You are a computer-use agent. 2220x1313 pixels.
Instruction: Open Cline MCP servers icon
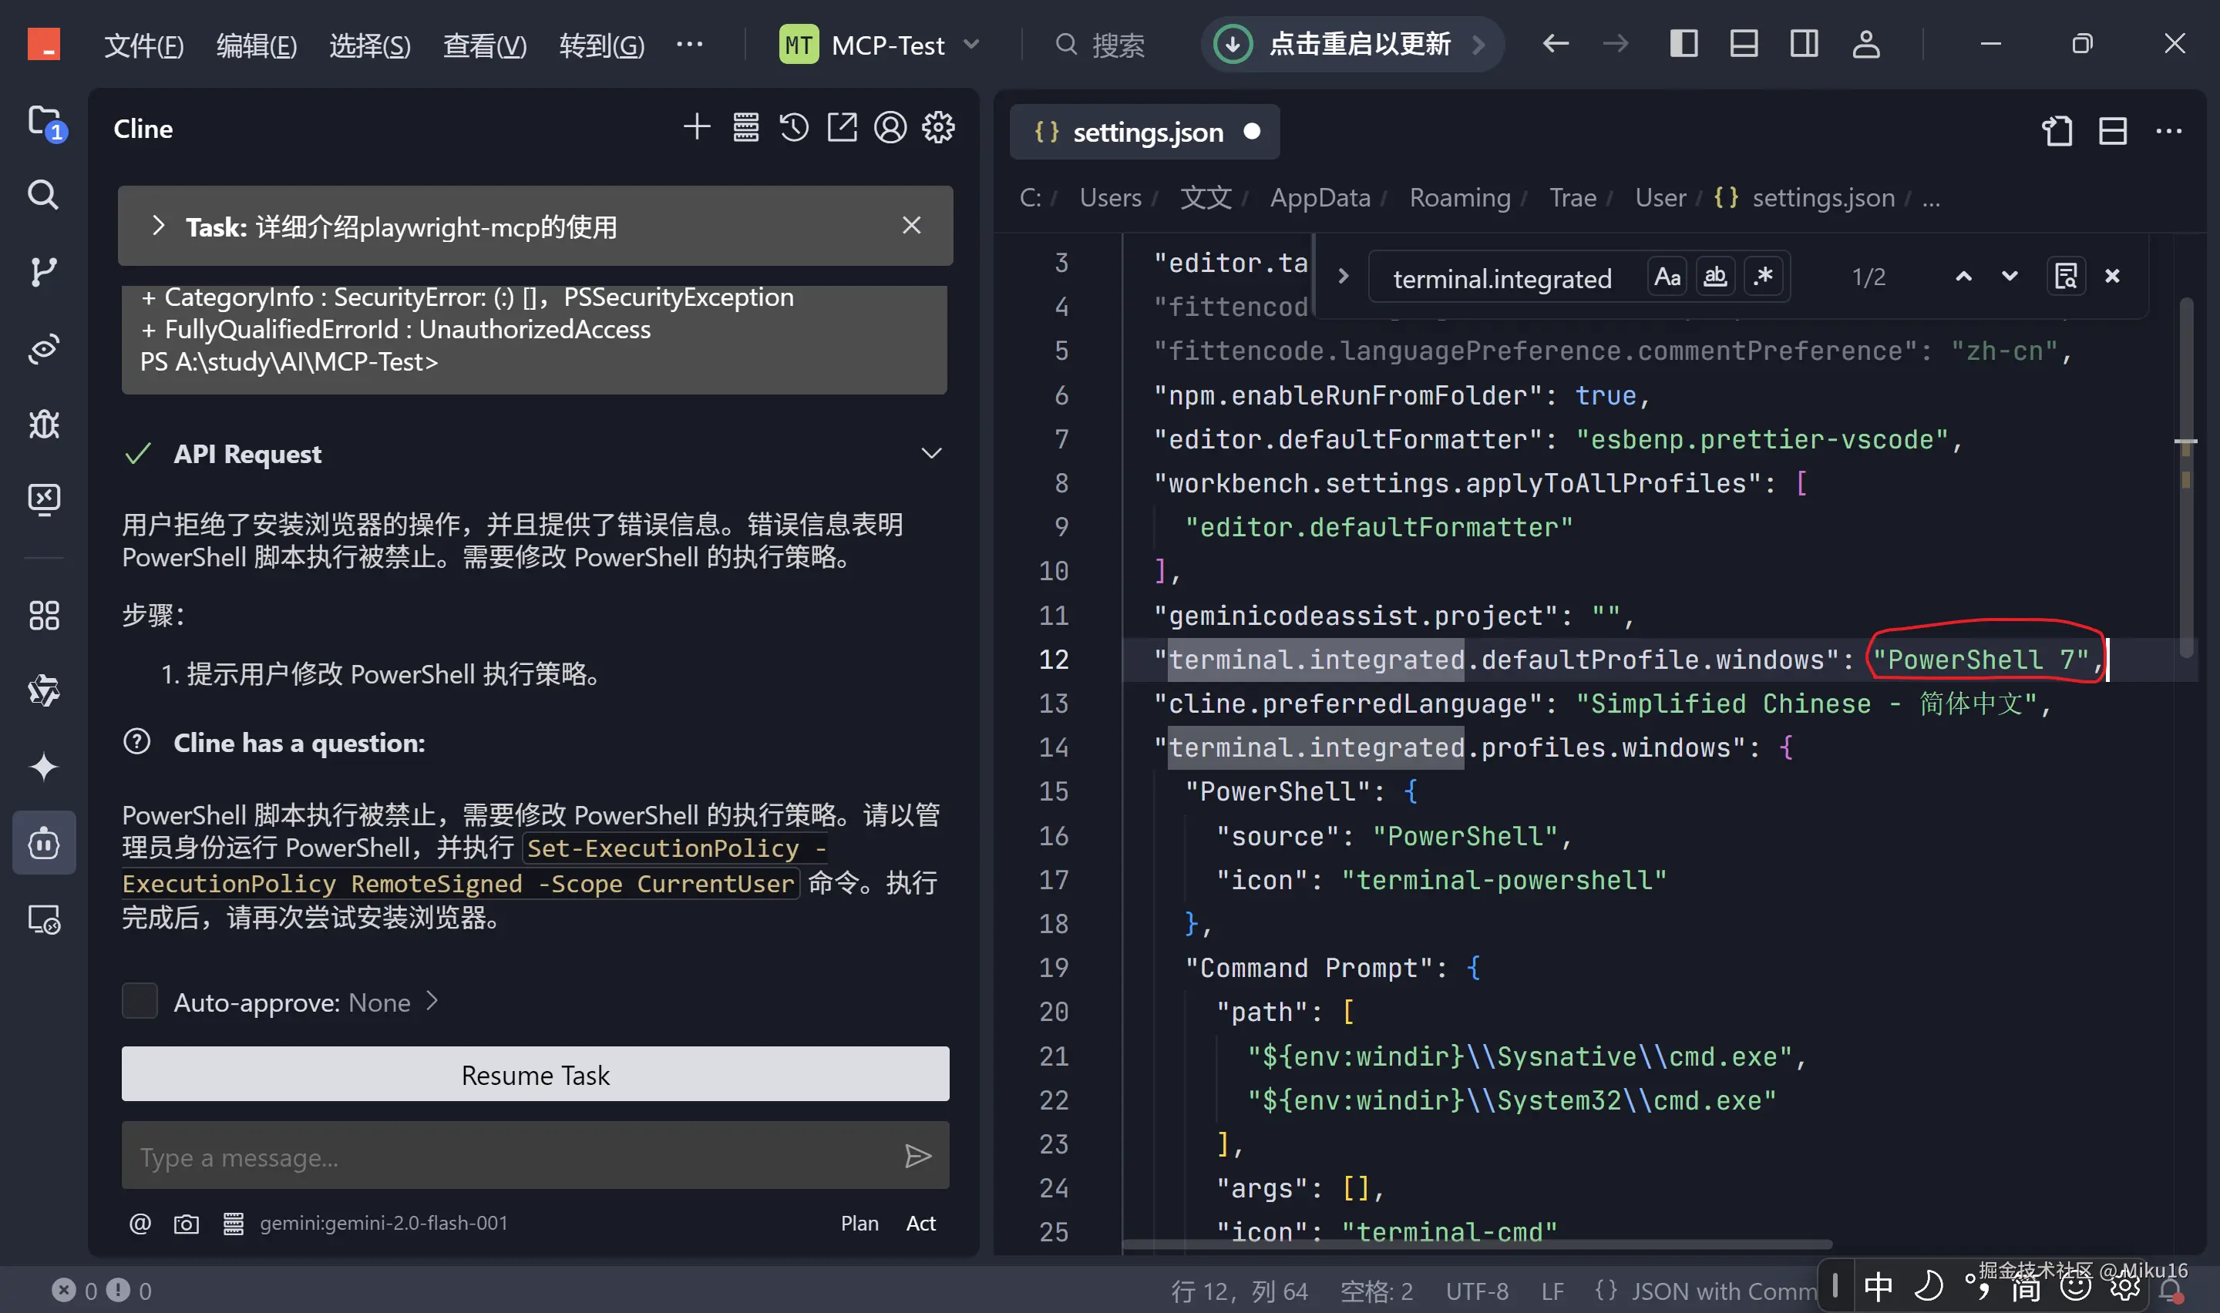click(745, 128)
